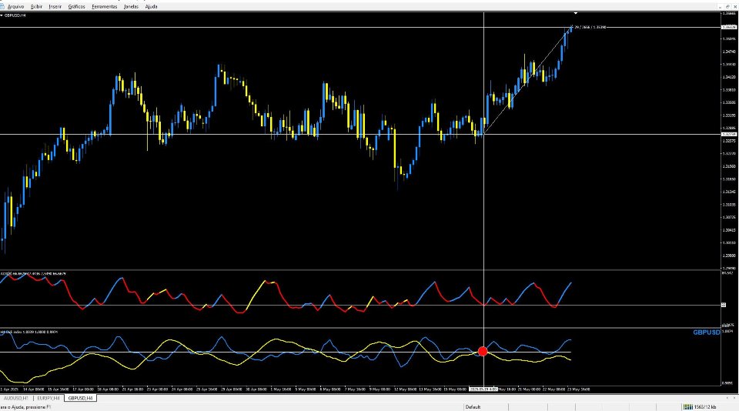This screenshot has width=739, height=411.
Task: Switch to the EURJPY,H4 chart tab
Action: click(48, 398)
